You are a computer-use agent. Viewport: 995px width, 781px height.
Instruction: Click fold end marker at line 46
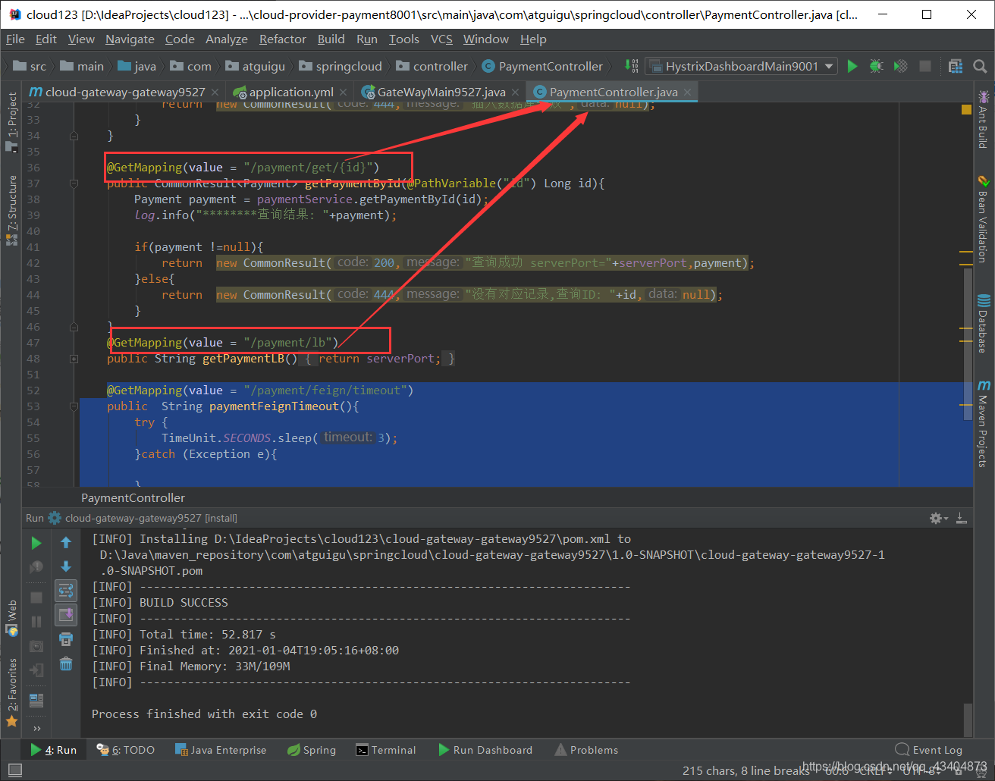pyautogui.click(x=74, y=327)
